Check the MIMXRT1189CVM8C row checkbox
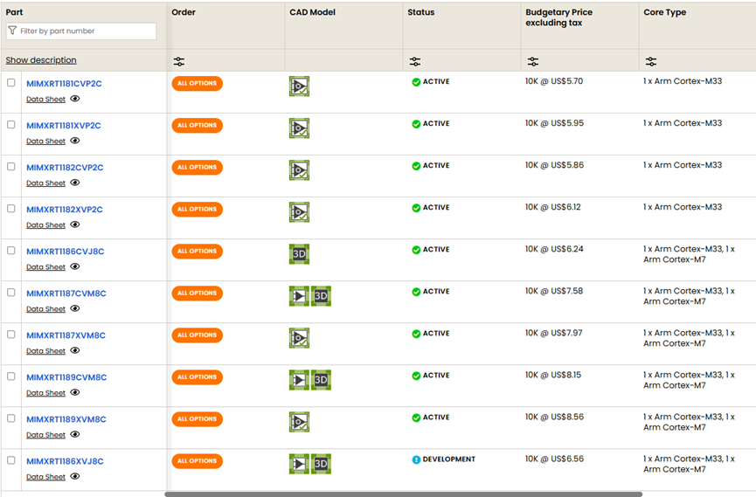 (x=11, y=376)
